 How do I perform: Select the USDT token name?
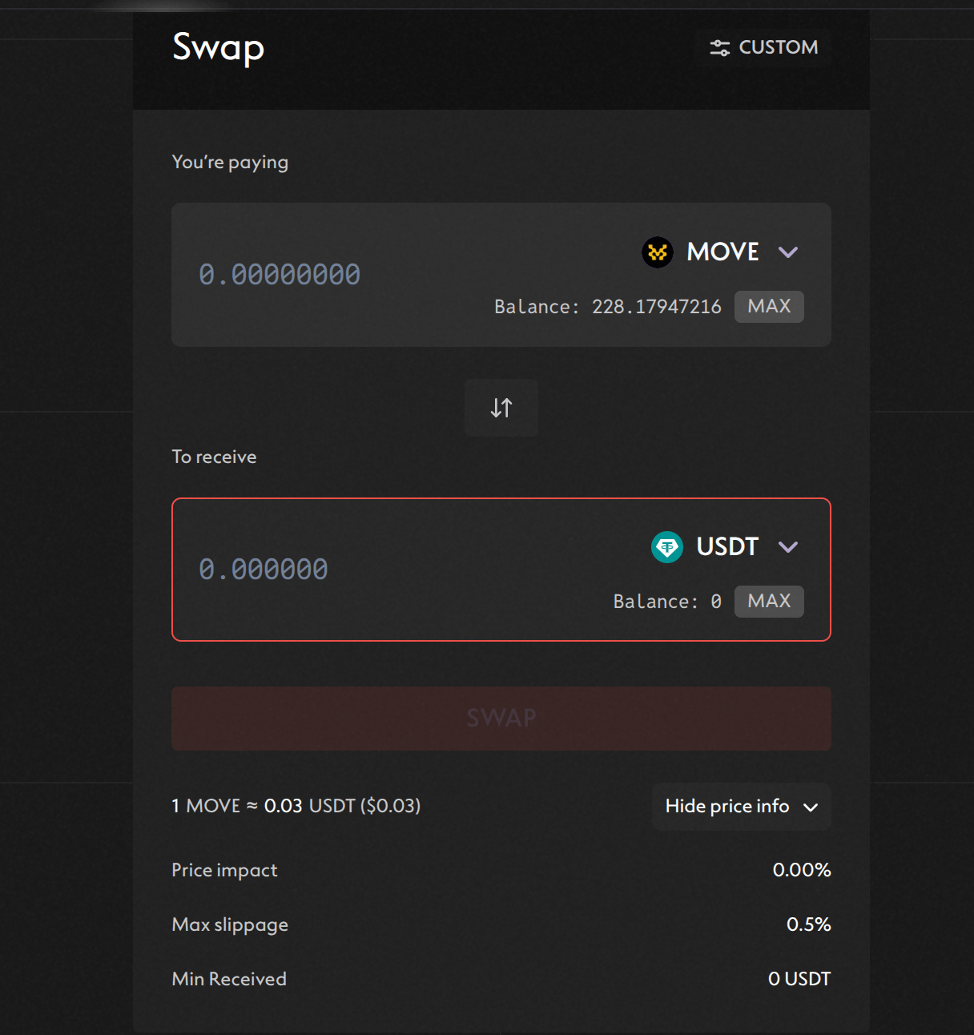pyautogui.click(x=727, y=547)
